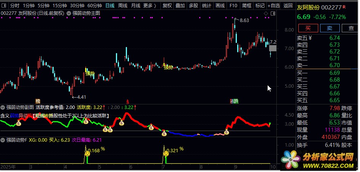
Task: Click the 买一 price 6.69
Action: [335, 73]
